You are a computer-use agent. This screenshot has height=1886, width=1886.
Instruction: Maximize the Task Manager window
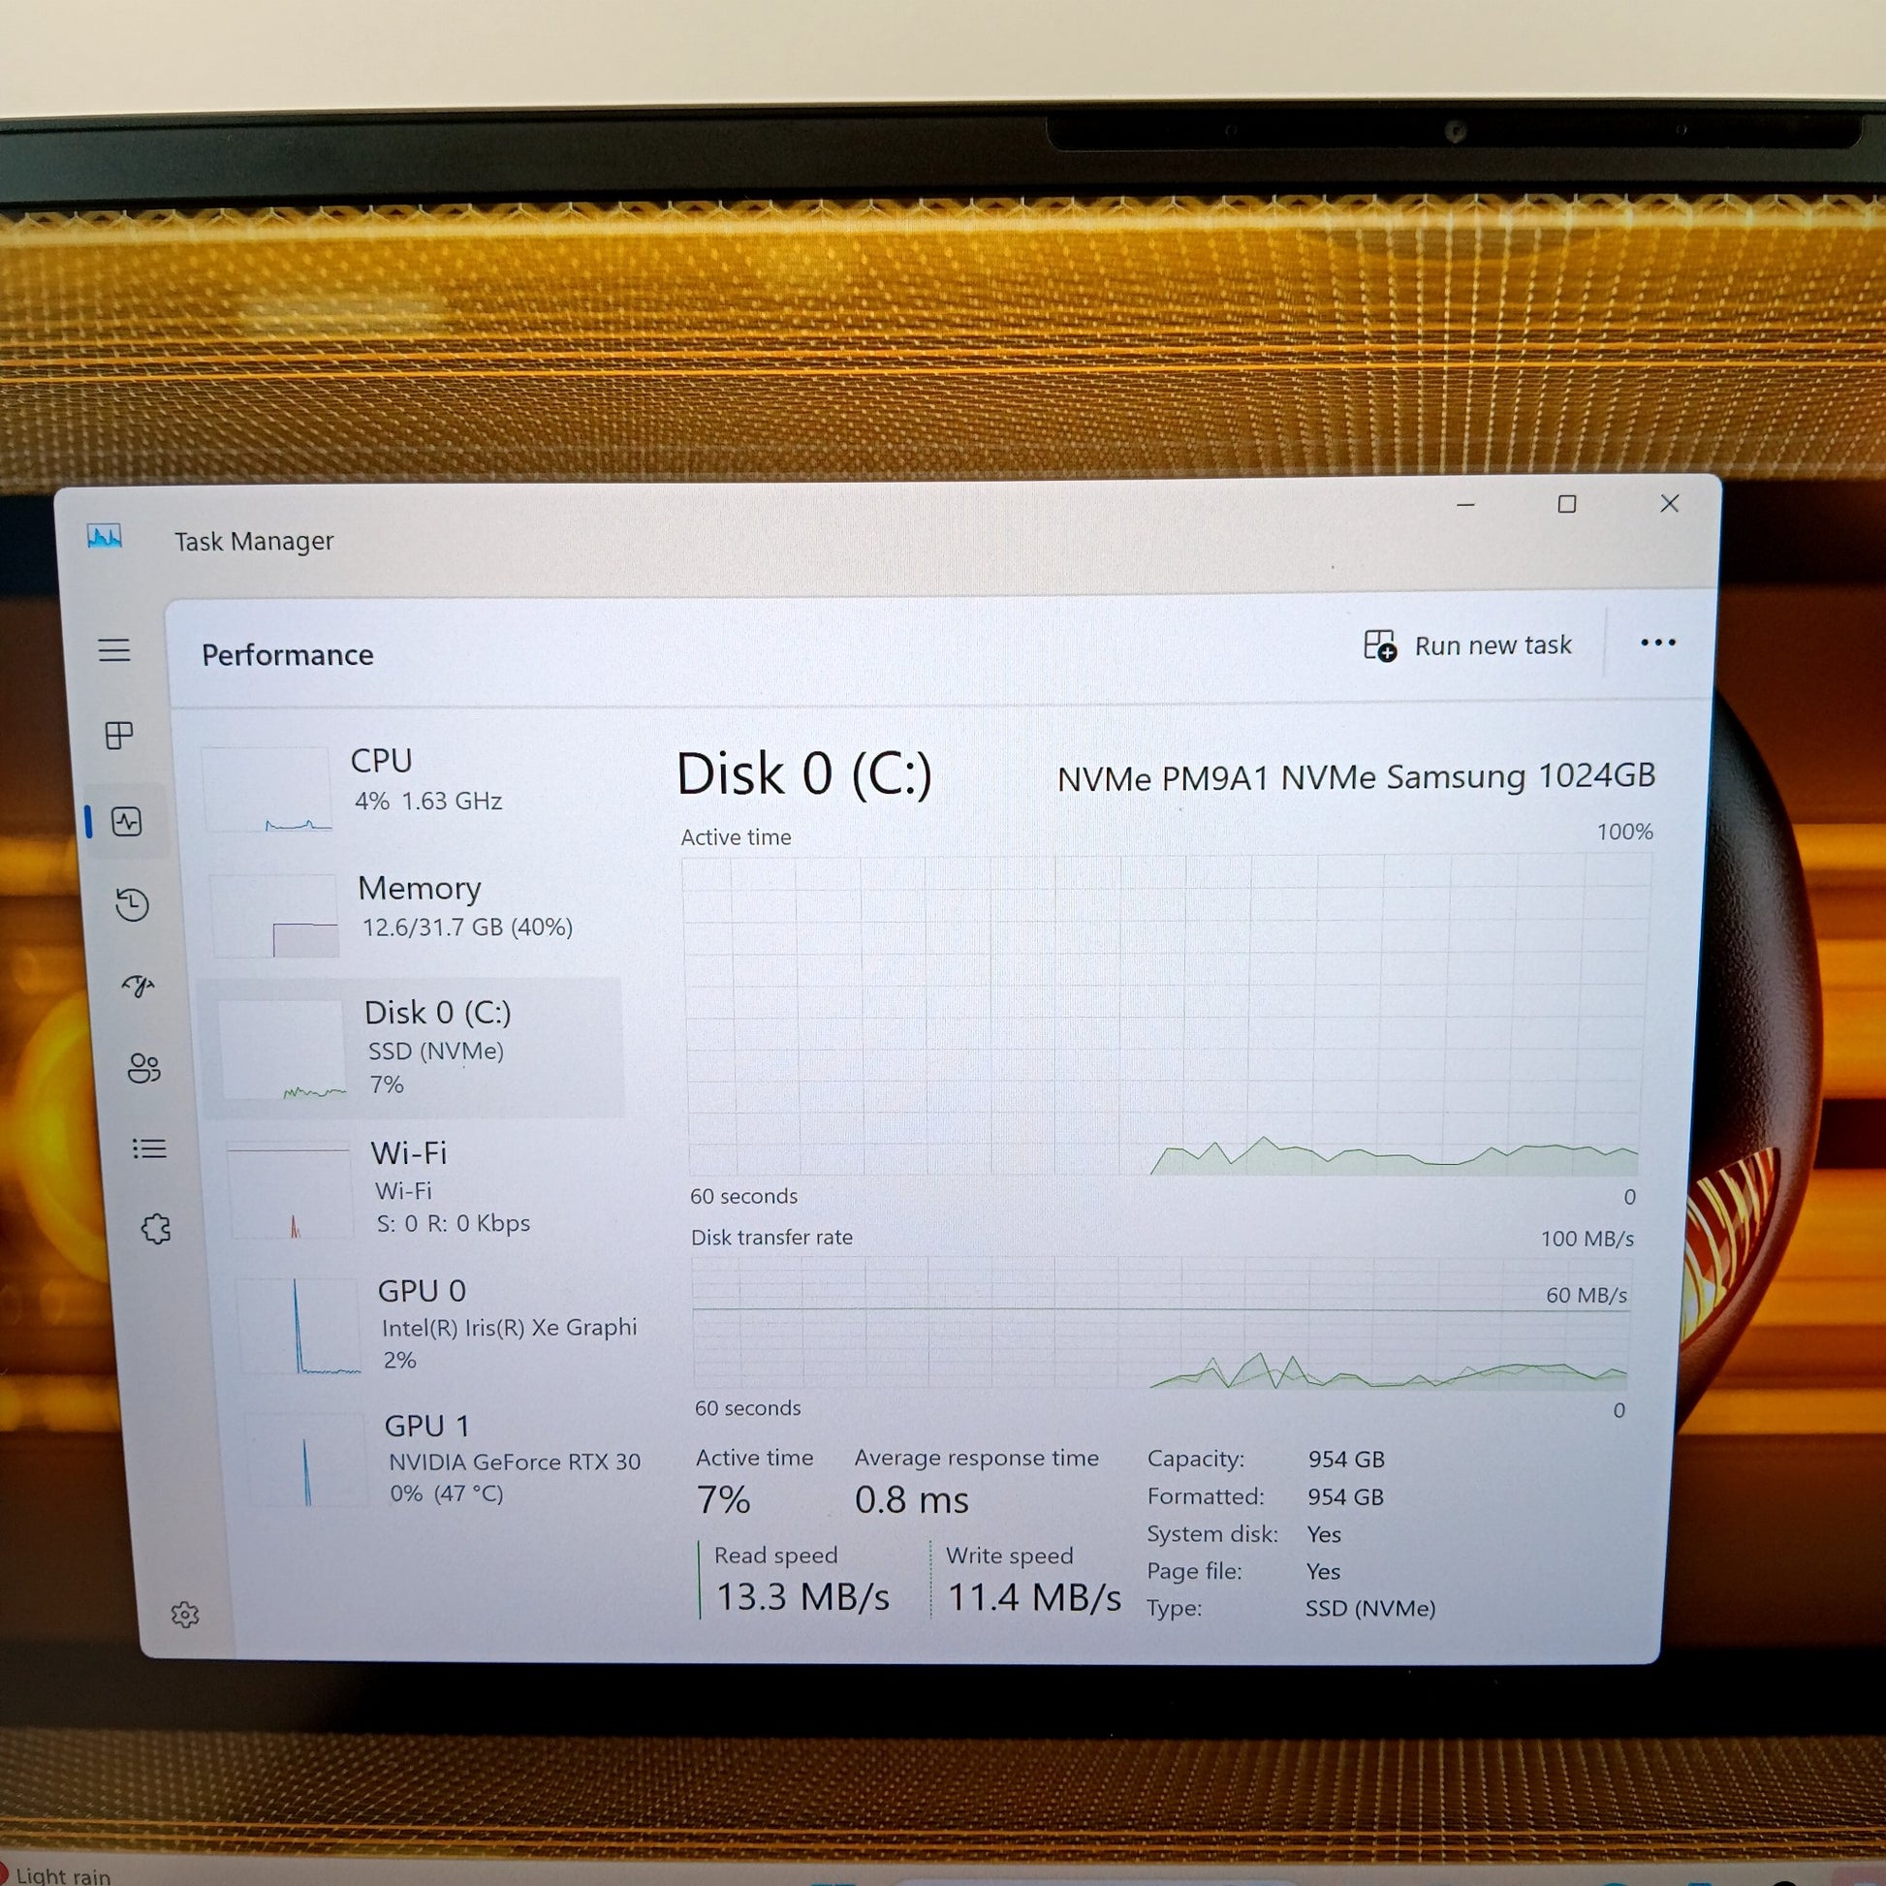click(x=1567, y=504)
